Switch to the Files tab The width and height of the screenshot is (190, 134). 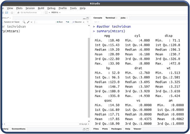pyautogui.click(x=96, y=129)
